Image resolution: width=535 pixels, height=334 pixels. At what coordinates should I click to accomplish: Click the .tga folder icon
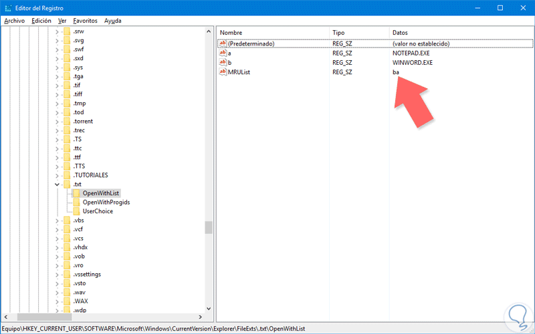[x=66, y=76]
